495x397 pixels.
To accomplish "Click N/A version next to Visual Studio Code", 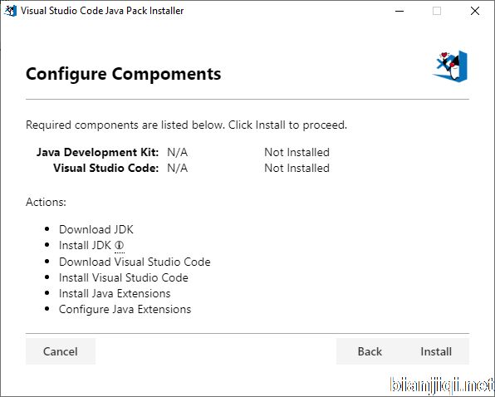I will (178, 169).
